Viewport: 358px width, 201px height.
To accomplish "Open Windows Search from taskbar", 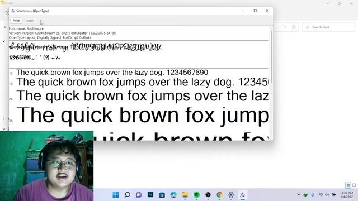I will tap(128, 195).
